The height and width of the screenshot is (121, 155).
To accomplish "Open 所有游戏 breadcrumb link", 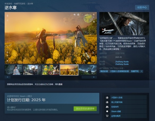I will tap(8, 4).
